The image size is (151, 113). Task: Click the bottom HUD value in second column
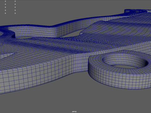(x=15, y=13)
